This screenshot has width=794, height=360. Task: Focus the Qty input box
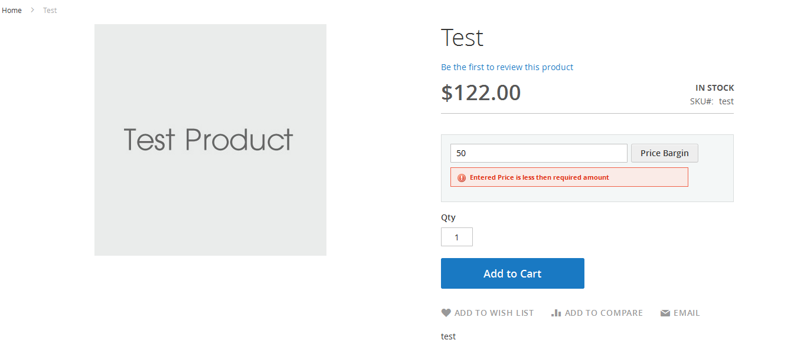(x=456, y=237)
